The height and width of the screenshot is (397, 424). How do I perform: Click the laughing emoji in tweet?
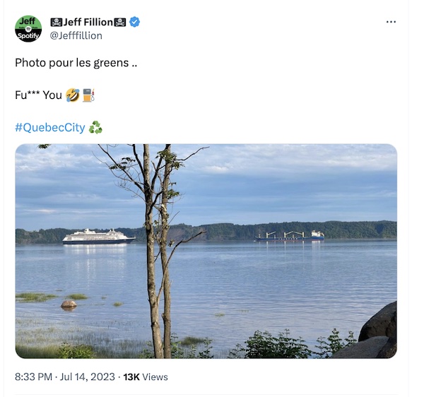[73, 95]
